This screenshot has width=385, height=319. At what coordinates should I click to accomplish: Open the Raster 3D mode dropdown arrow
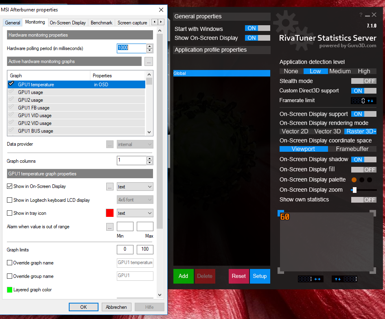coord(375,131)
